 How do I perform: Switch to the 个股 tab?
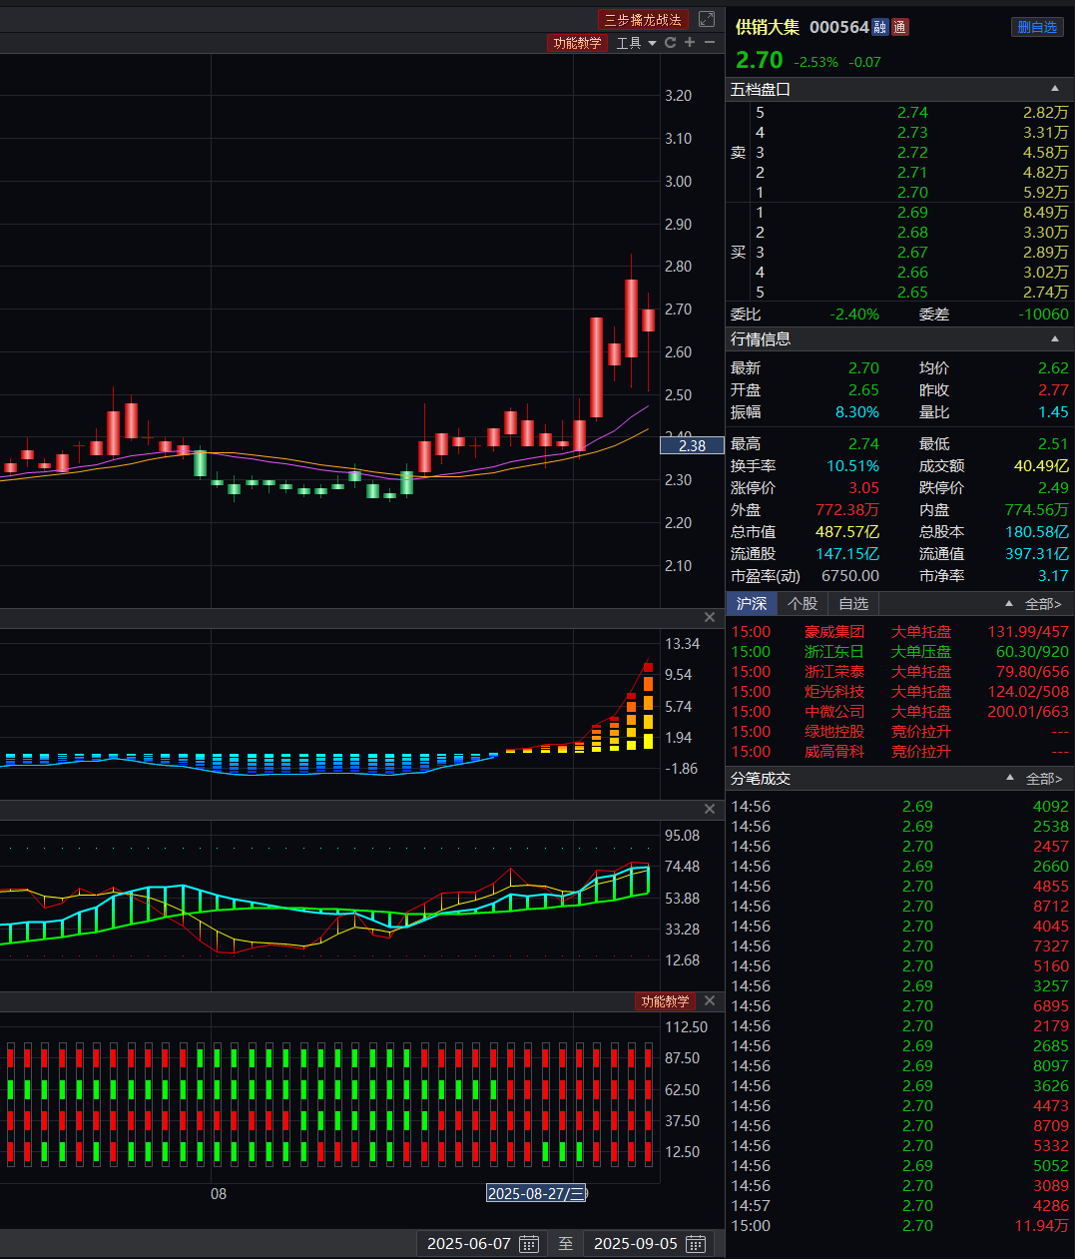tap(803, 603)
